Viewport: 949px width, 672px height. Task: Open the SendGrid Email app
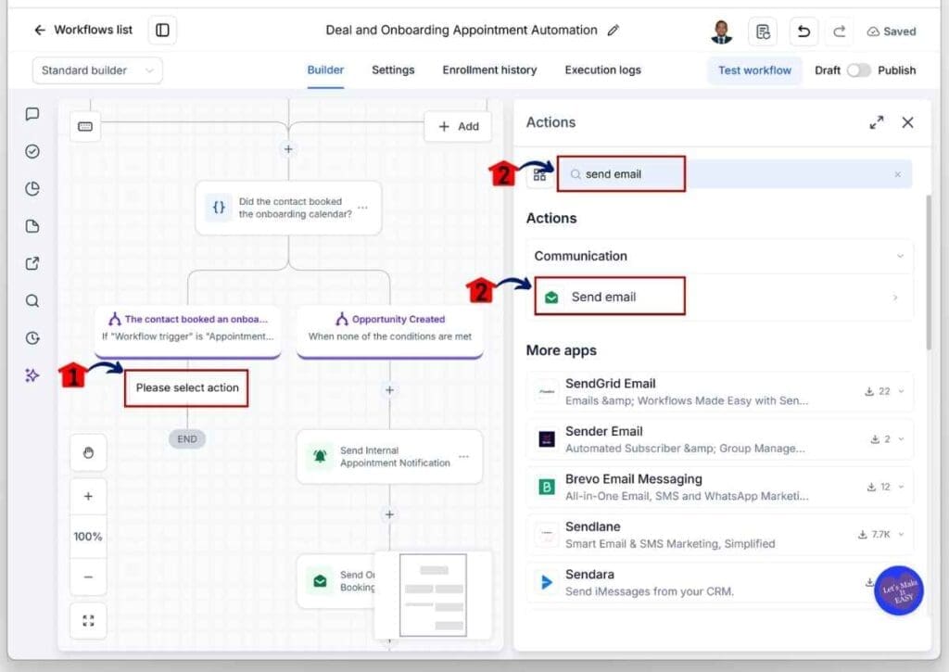tap(720, 392)
